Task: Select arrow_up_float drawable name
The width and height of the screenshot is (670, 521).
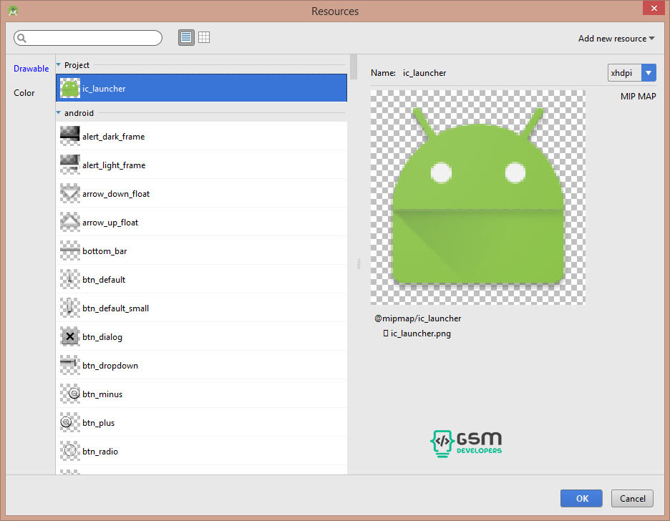Action: tap(110, 223)
